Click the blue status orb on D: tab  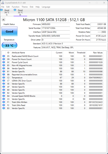coord(15,10)
